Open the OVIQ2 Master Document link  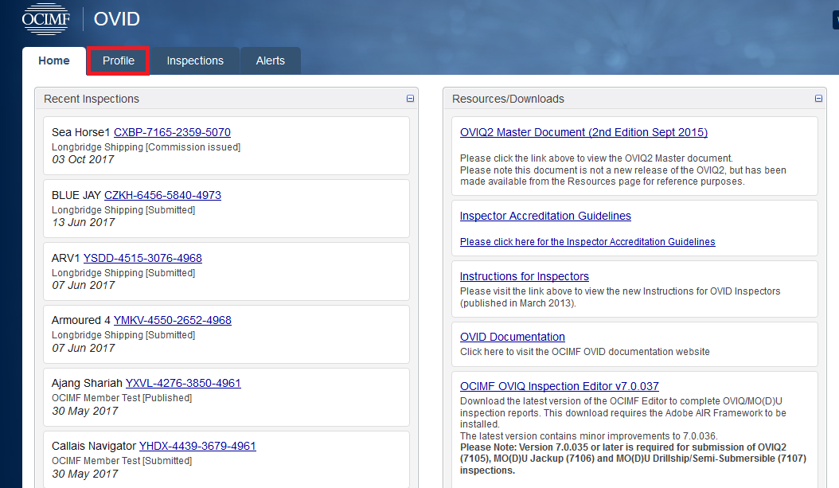click(583, 132)
